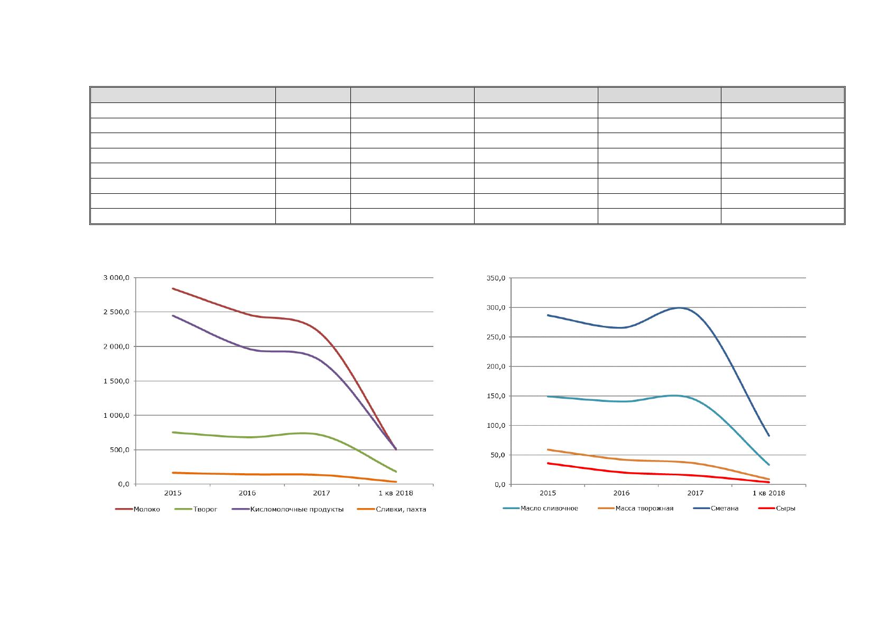Click the 2015 label on right chart axis

click(547, 493)
